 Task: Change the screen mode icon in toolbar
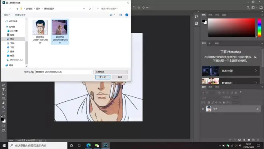pyautogui.click(x=3, y=130)
